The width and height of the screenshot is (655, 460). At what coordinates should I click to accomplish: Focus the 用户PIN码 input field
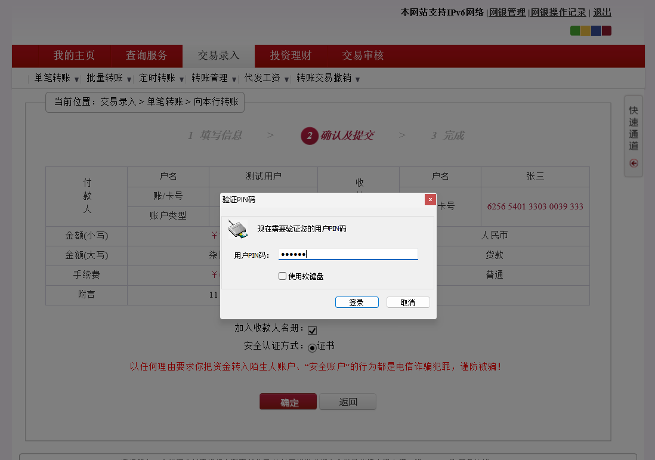click(x=348, y=255)
